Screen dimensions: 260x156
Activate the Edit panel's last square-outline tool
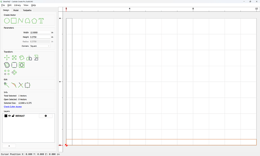28,85
